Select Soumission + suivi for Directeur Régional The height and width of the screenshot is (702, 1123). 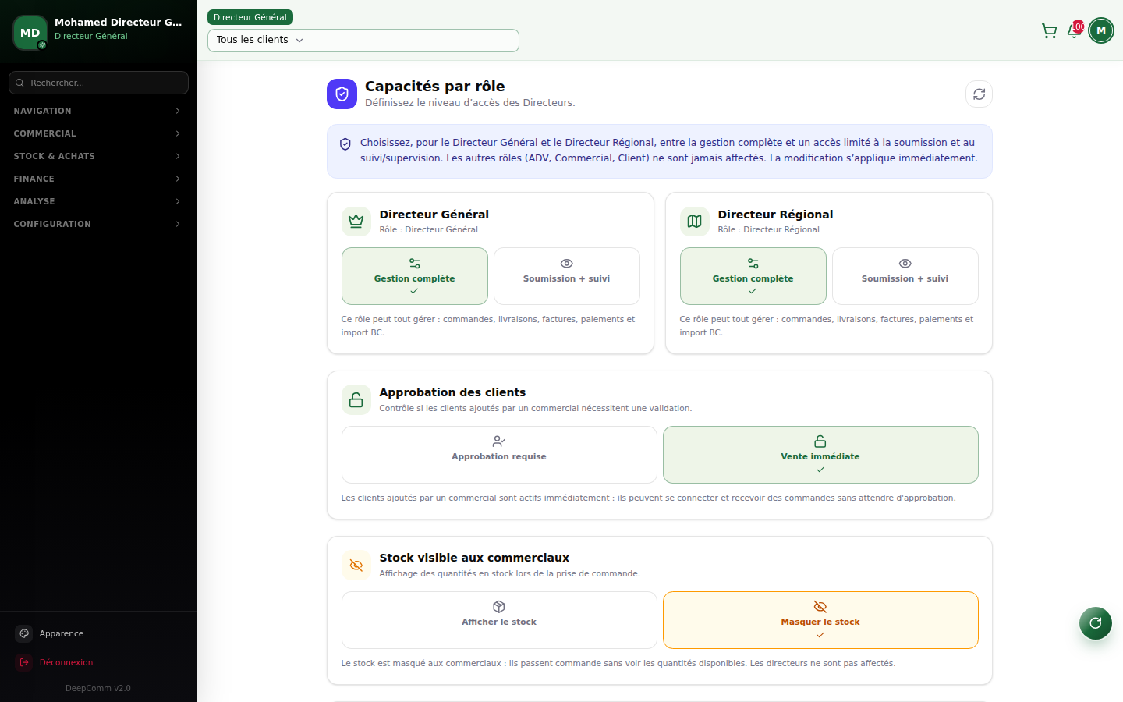tap(905, 276)
